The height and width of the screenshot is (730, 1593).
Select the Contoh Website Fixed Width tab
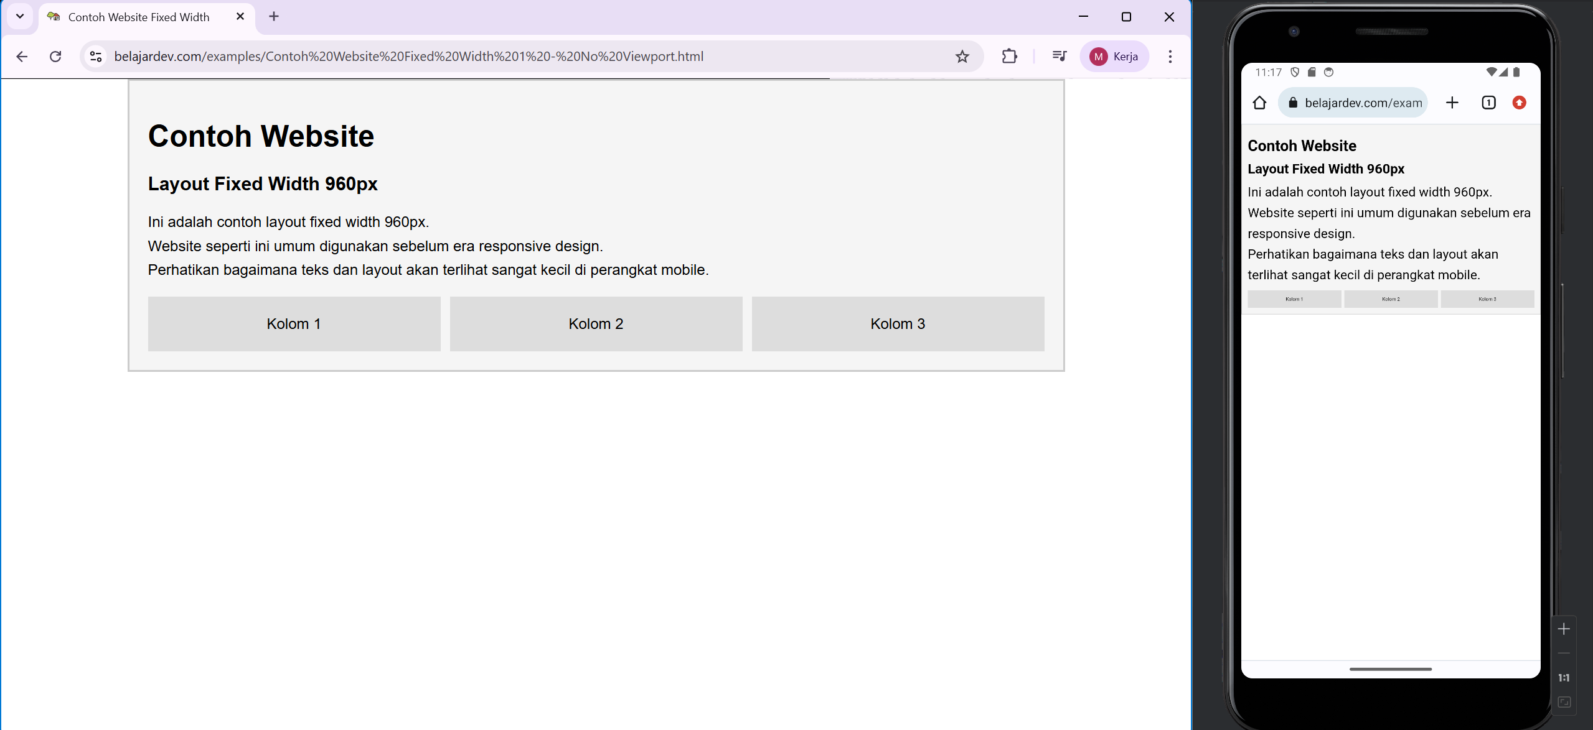click(x=137, y=17)
